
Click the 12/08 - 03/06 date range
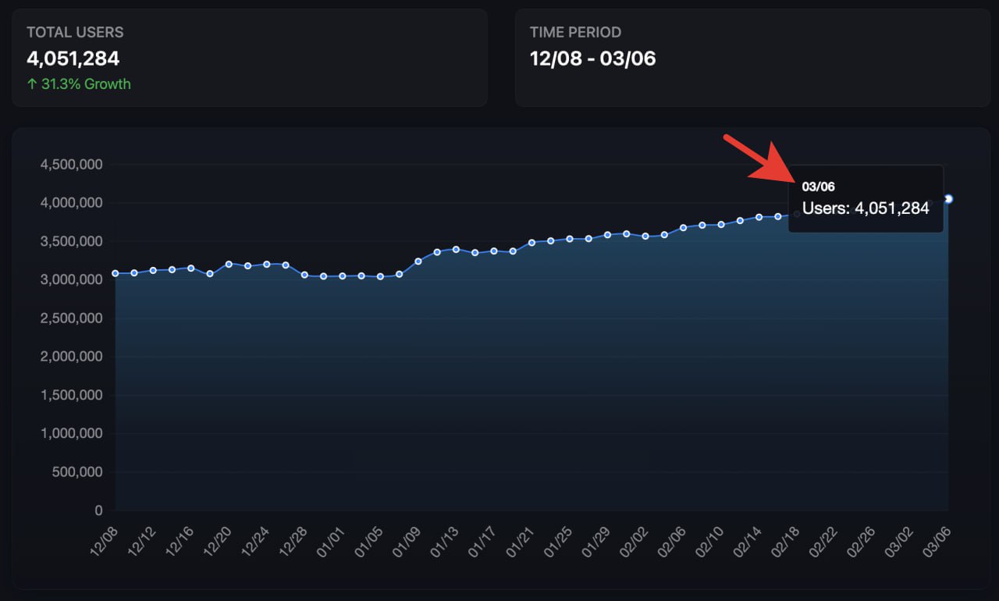click(592, 59)
